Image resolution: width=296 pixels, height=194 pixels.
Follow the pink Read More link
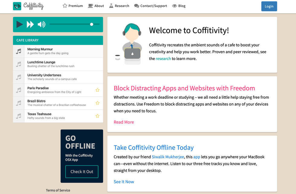coord(124,122)
